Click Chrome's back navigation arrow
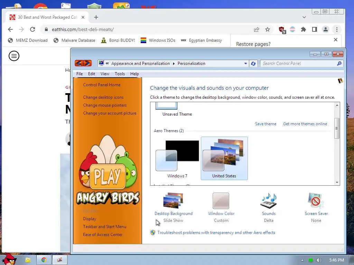The width and height of the screenshot is (354, 265). click(x=10, y=29)
